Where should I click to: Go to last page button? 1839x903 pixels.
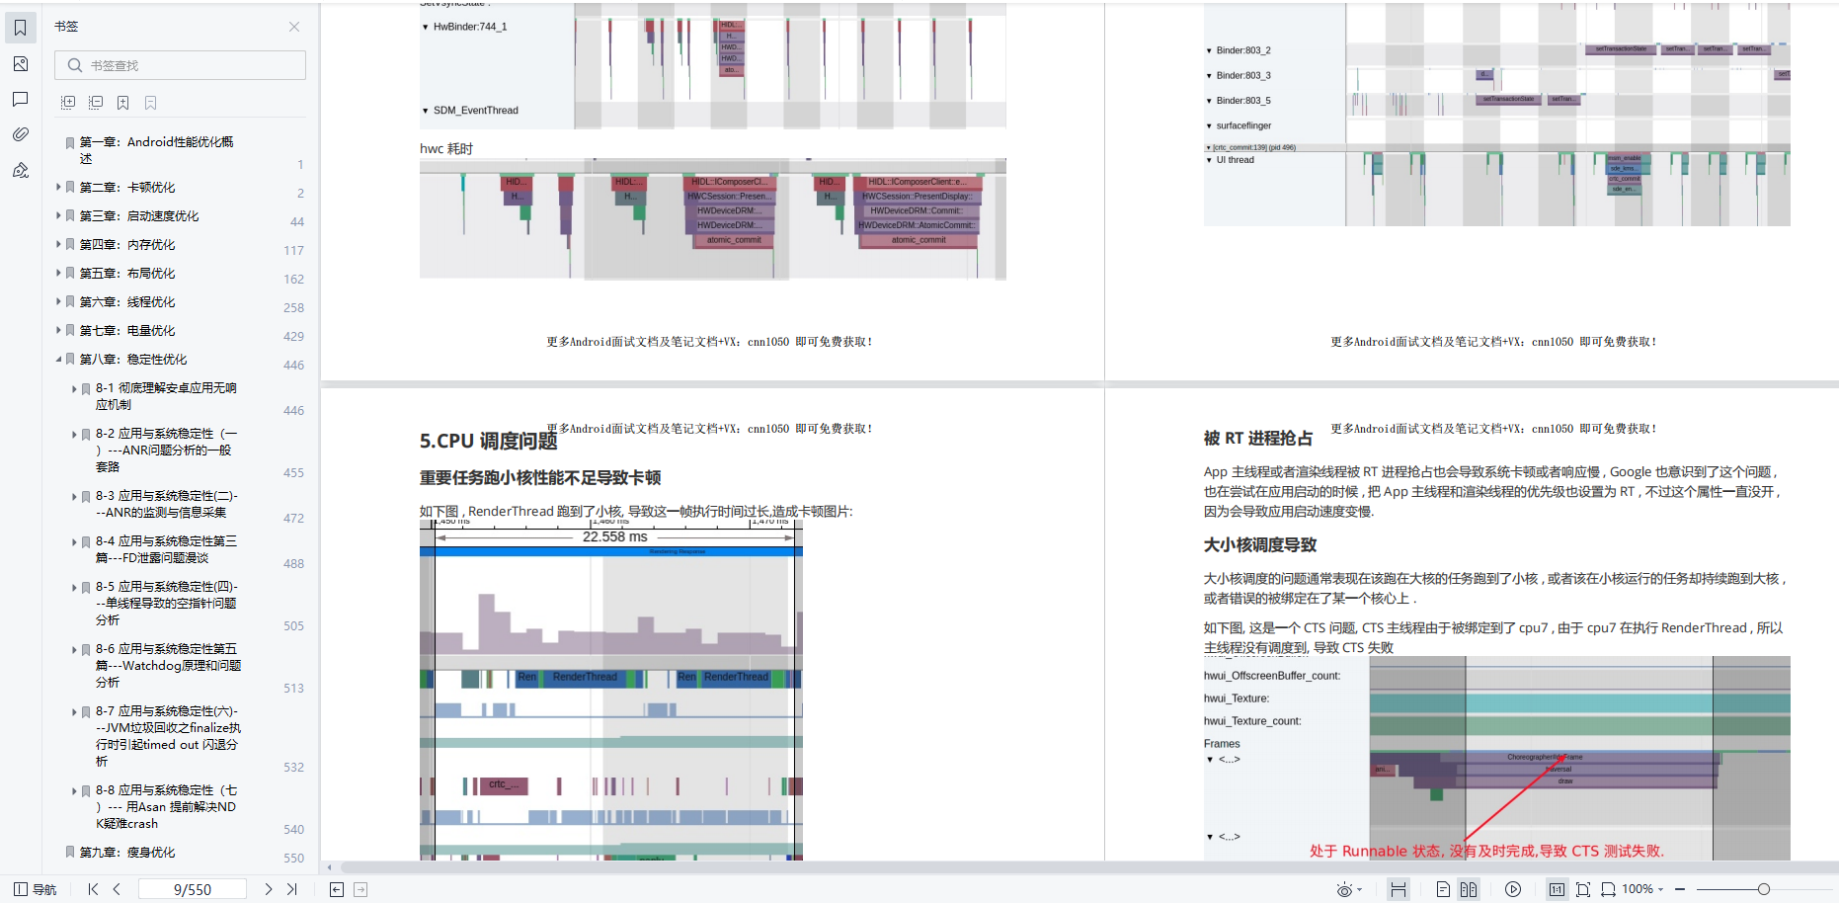[x=291, y=889]
